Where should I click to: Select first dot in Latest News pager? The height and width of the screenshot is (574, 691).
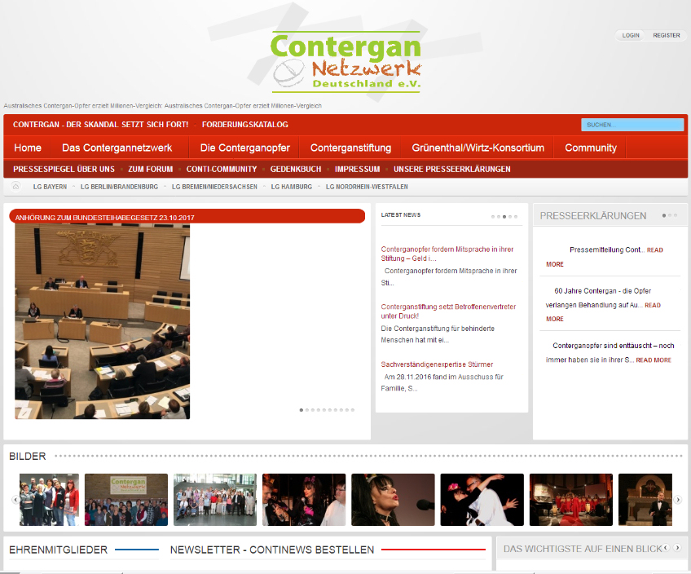tap(493, 216)
